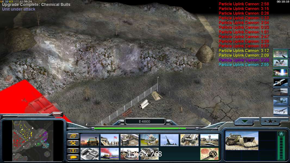
Task: Build the Airfield with control tower
Action: click(x=209, y=140)
